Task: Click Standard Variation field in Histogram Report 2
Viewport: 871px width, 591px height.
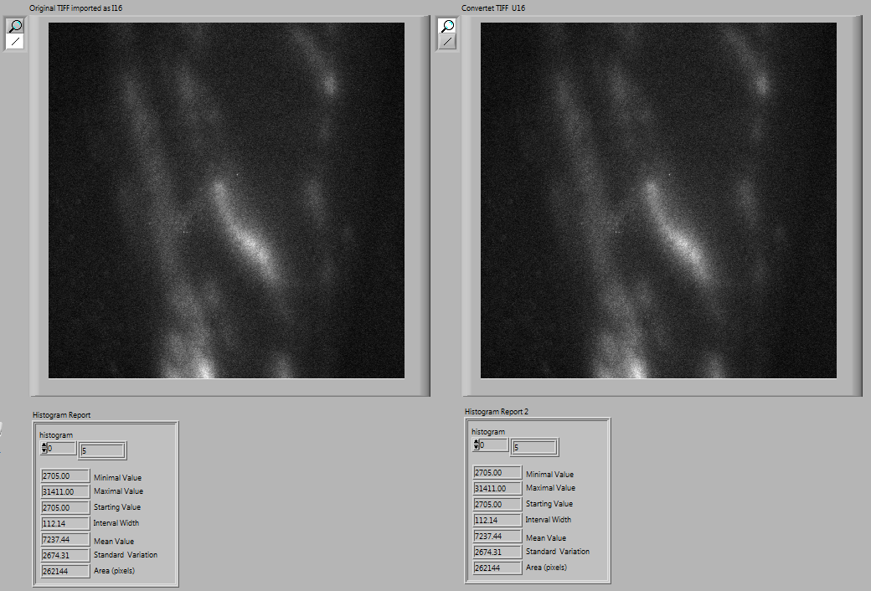Action: (497, 552)
